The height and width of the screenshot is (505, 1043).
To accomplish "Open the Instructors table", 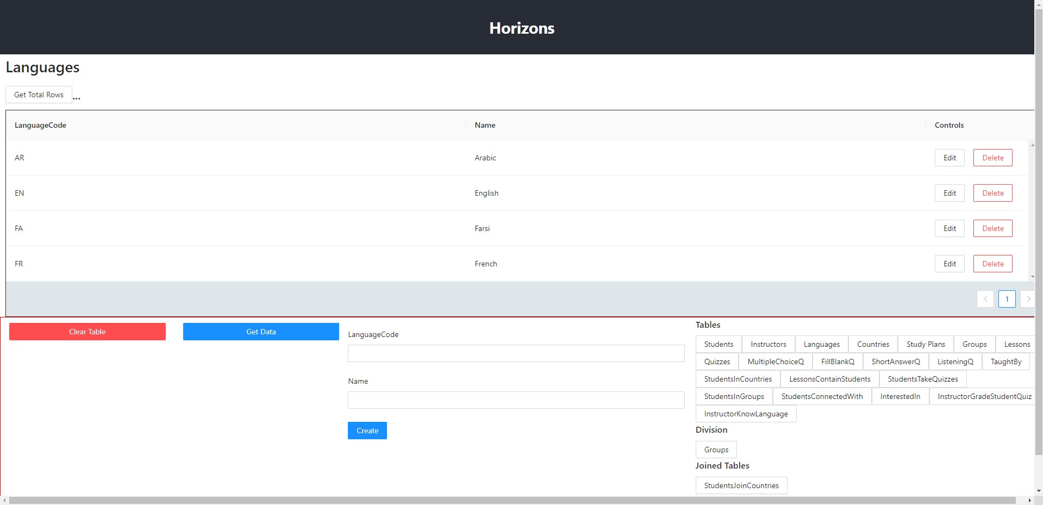I will 768,344.
